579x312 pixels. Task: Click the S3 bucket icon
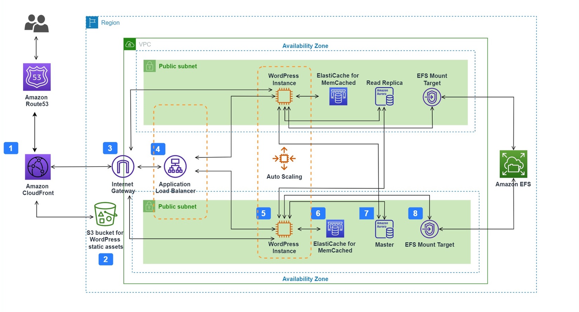[105, 214]
